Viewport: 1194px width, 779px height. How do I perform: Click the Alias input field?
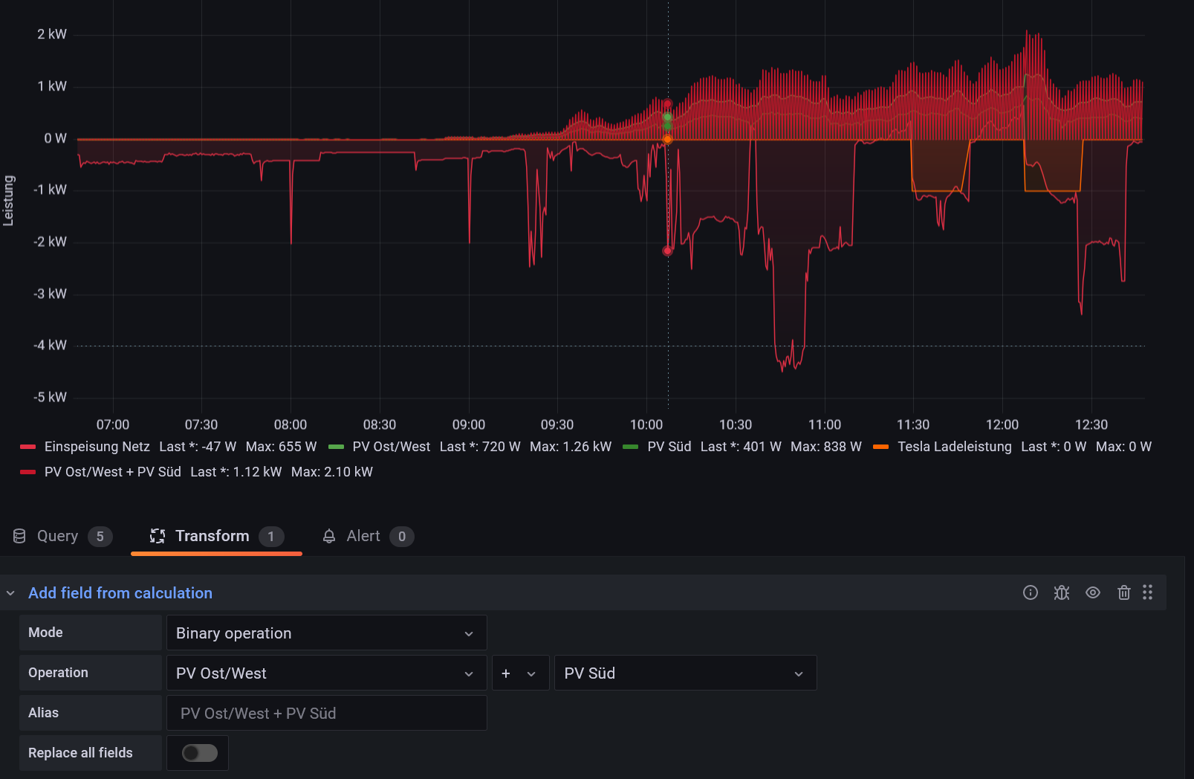(327, 714)
